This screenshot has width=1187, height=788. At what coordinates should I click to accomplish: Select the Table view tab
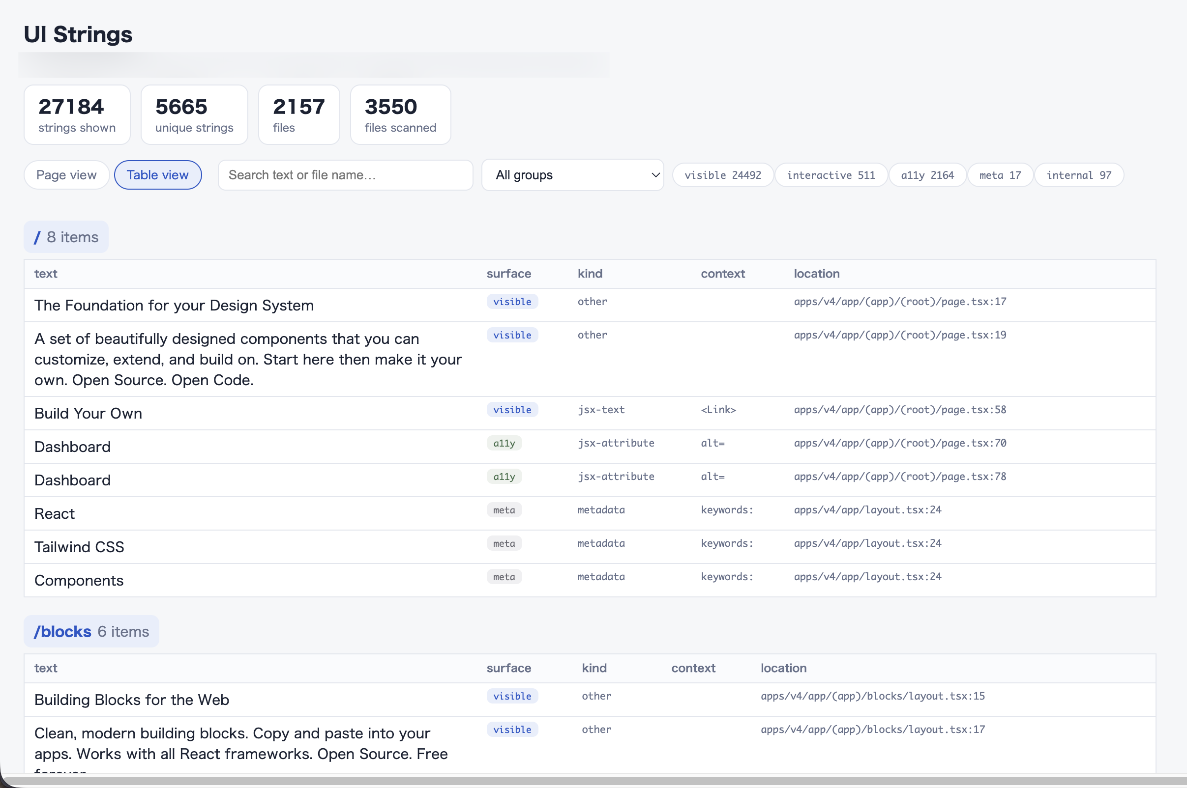point(157,175)
